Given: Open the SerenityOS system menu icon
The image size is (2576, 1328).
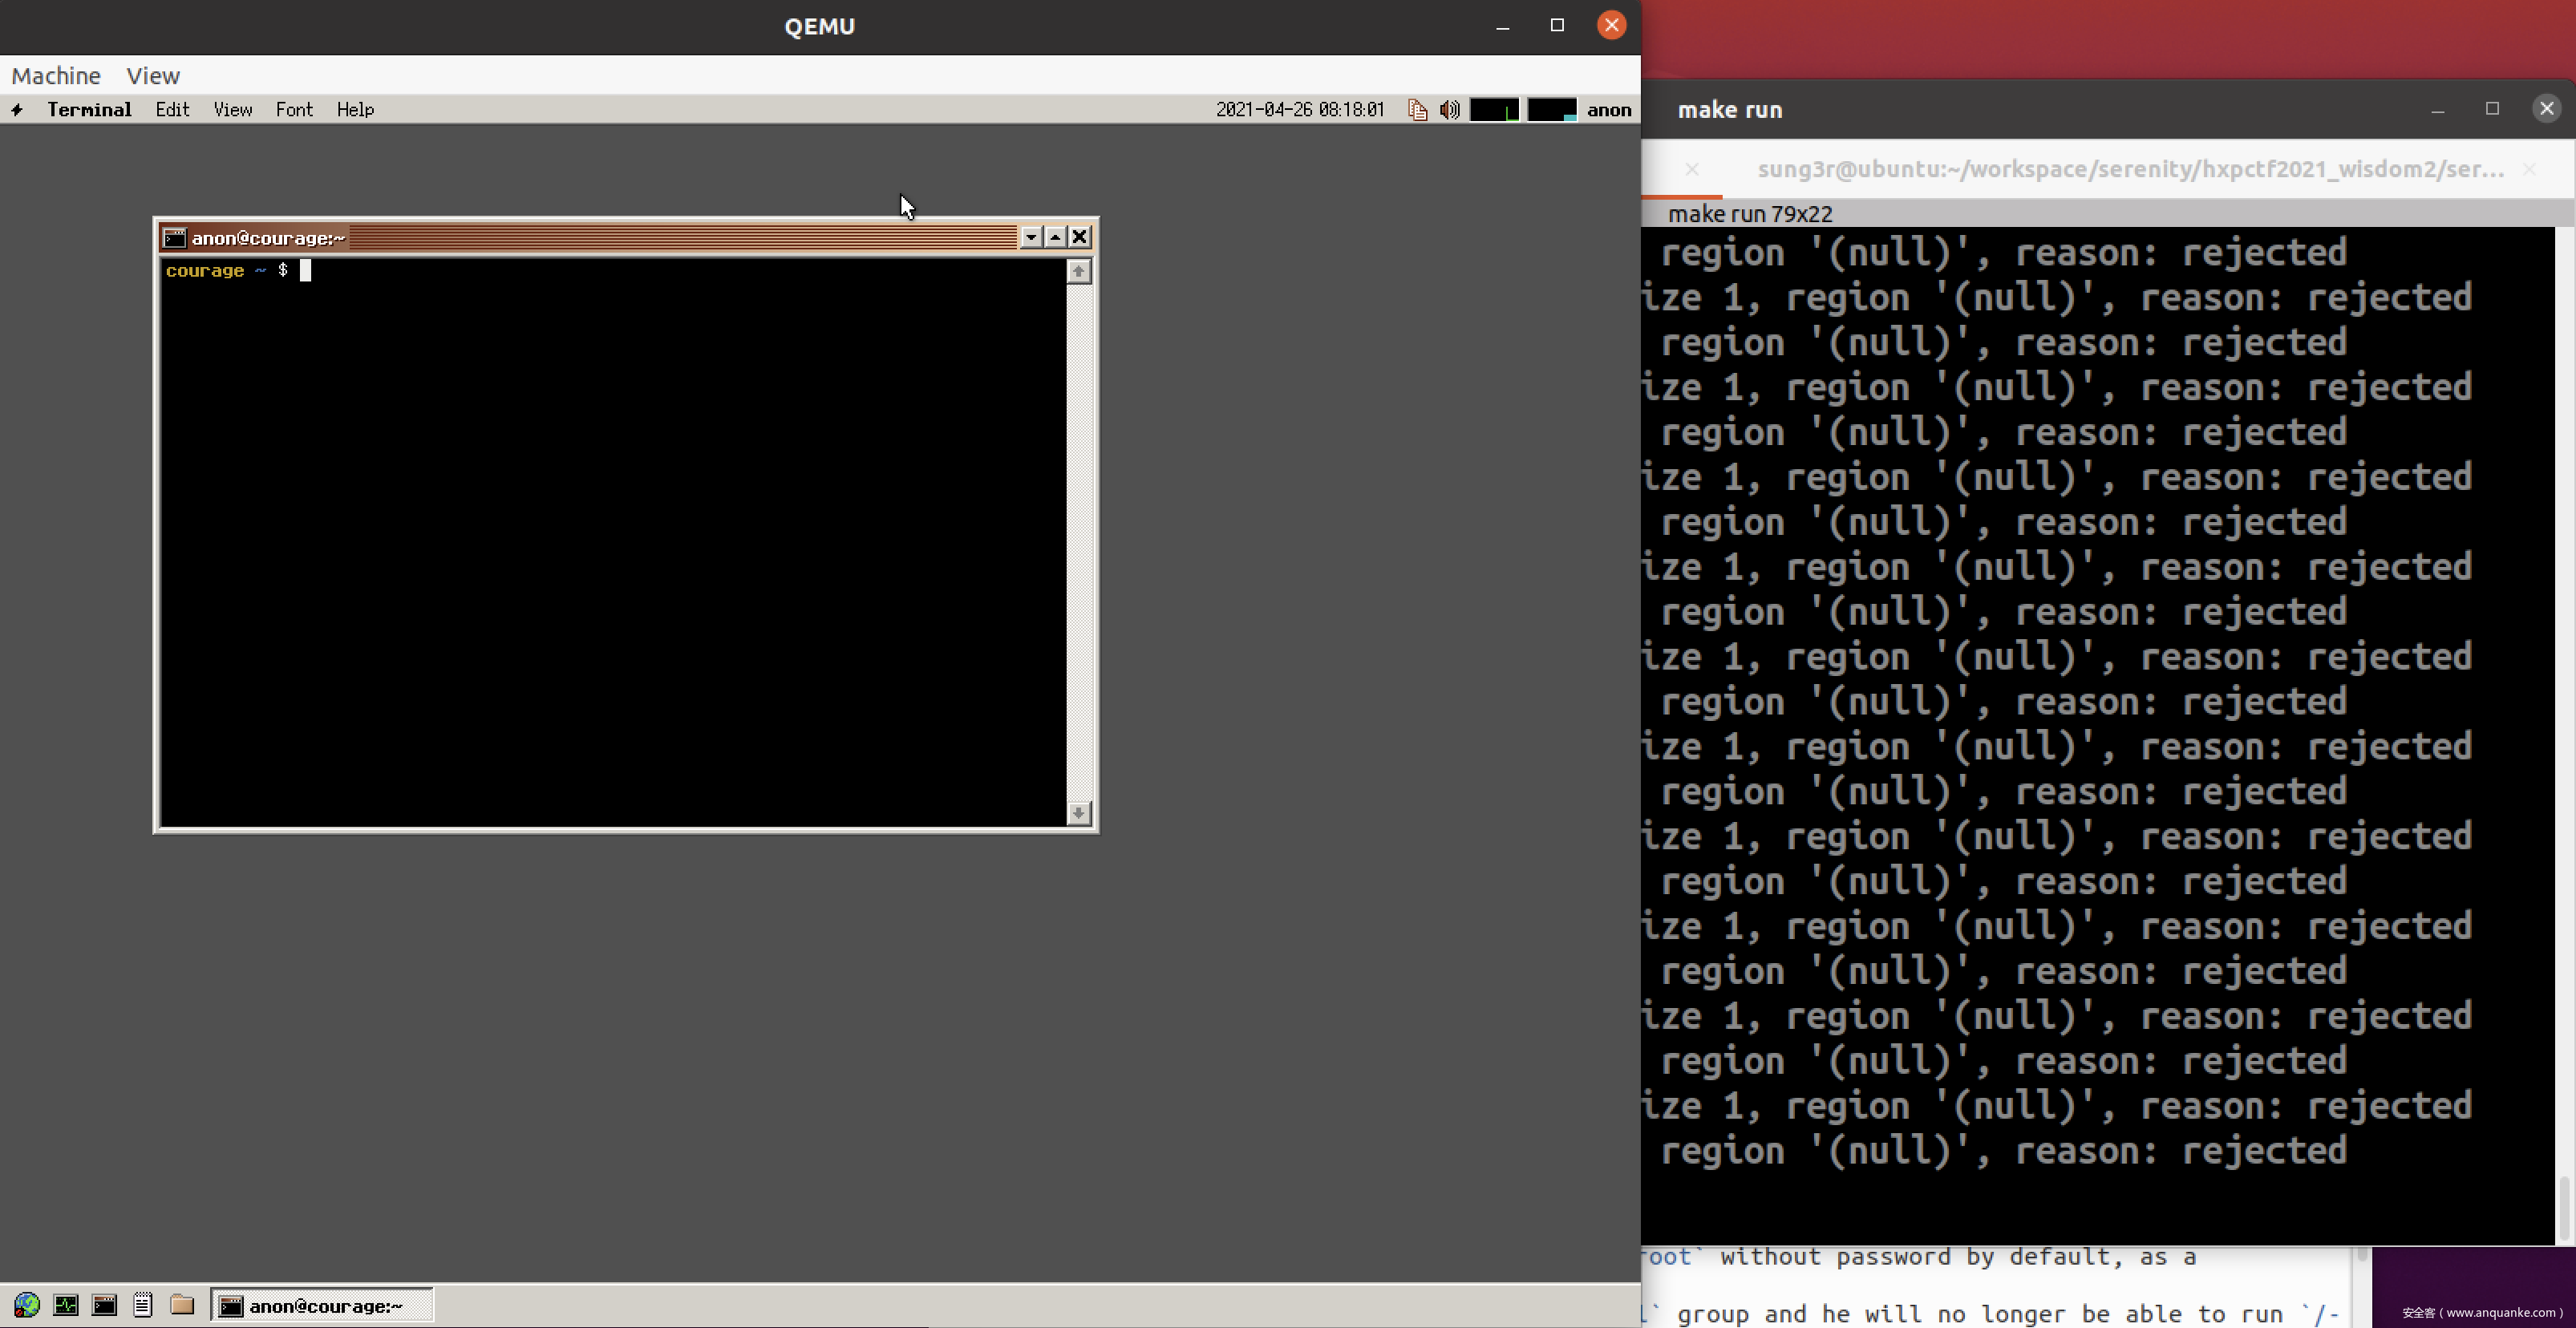Looking at the screenshot, I should tap(17, 110).
